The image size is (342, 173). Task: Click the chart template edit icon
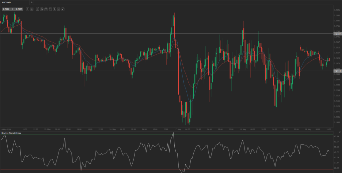pos(50,9)
